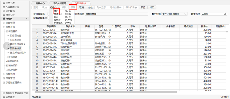Click the 价目表名称 input field
230x99 pixels.
116,14
